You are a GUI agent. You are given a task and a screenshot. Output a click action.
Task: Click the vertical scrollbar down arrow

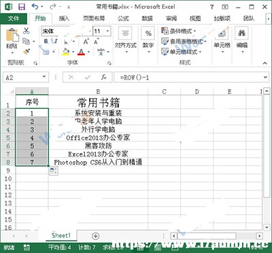point(267,227)
